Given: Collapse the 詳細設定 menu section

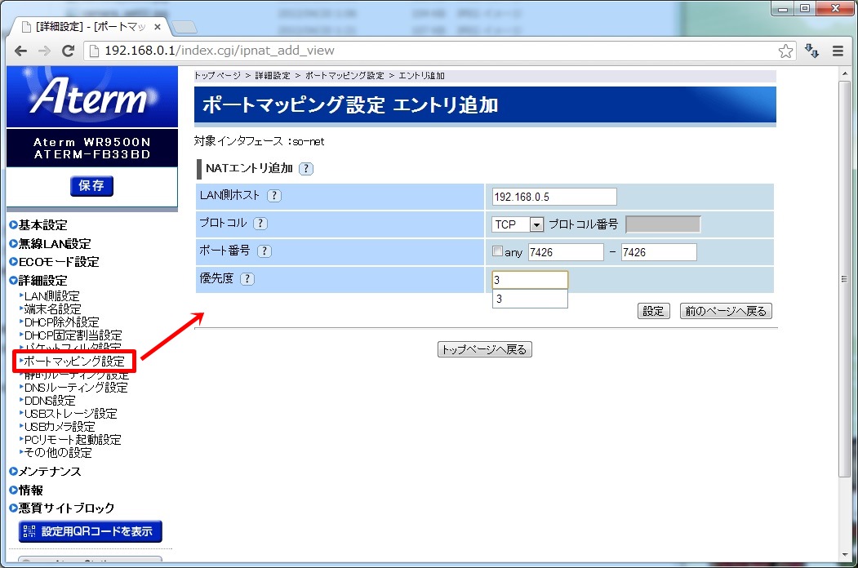Looking at the screenshot, I should [38, 280].
